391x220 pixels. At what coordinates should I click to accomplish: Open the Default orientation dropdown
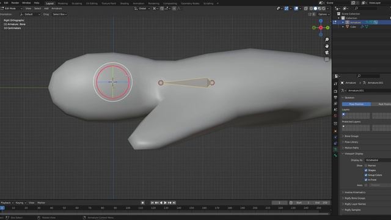pos(30,15)
